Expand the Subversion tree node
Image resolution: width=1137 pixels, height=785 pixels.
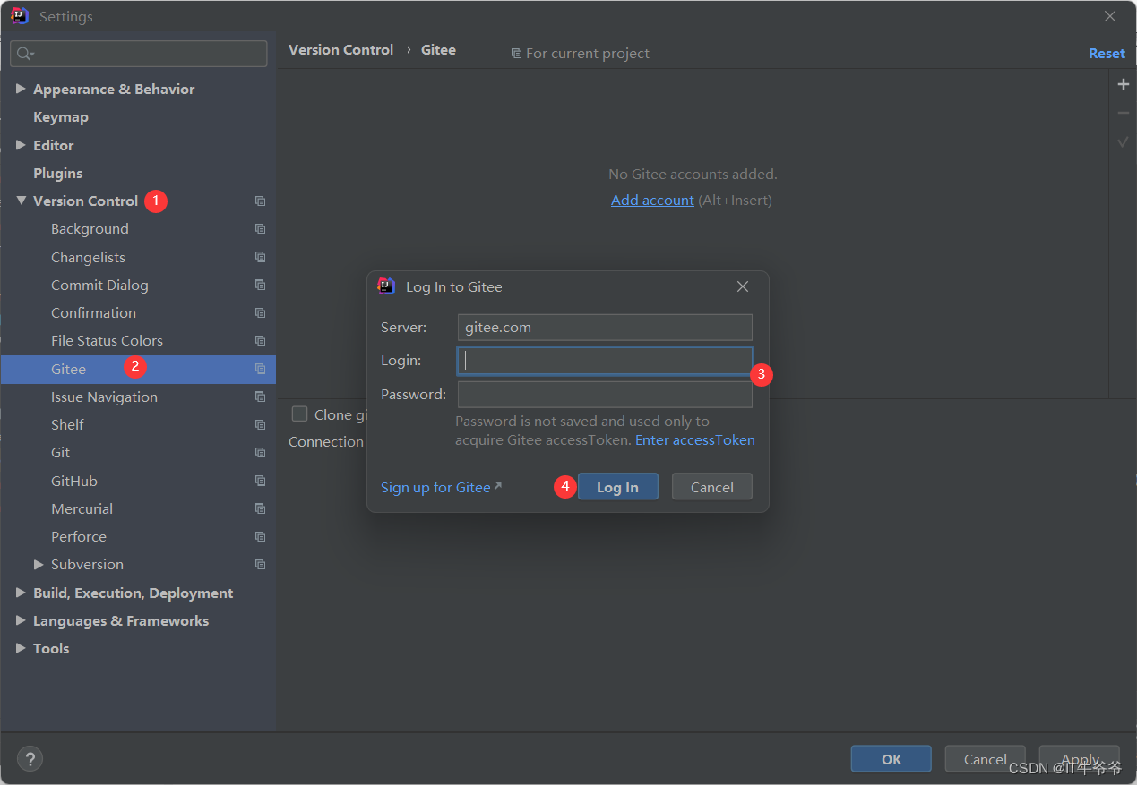39,564
